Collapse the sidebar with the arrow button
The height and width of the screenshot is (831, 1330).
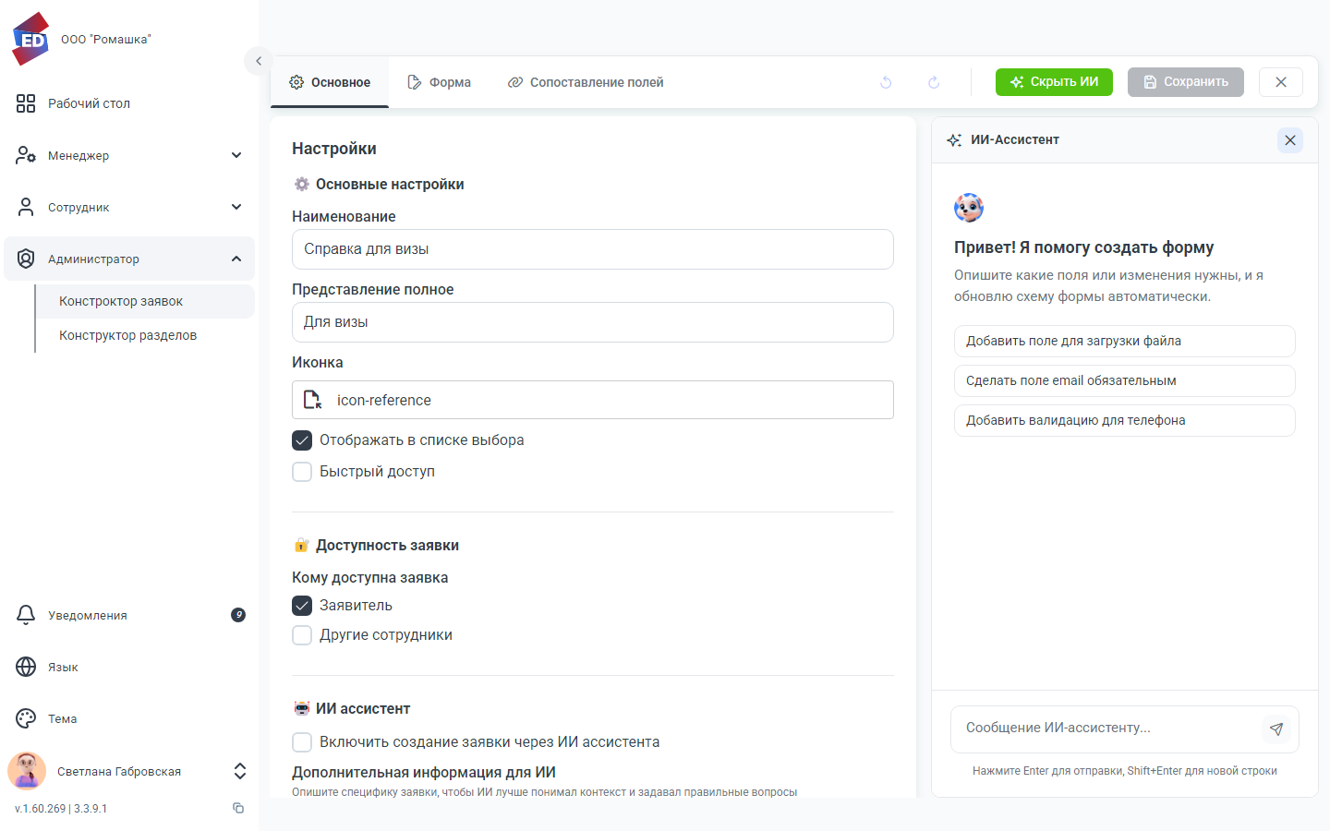point(259,61)
